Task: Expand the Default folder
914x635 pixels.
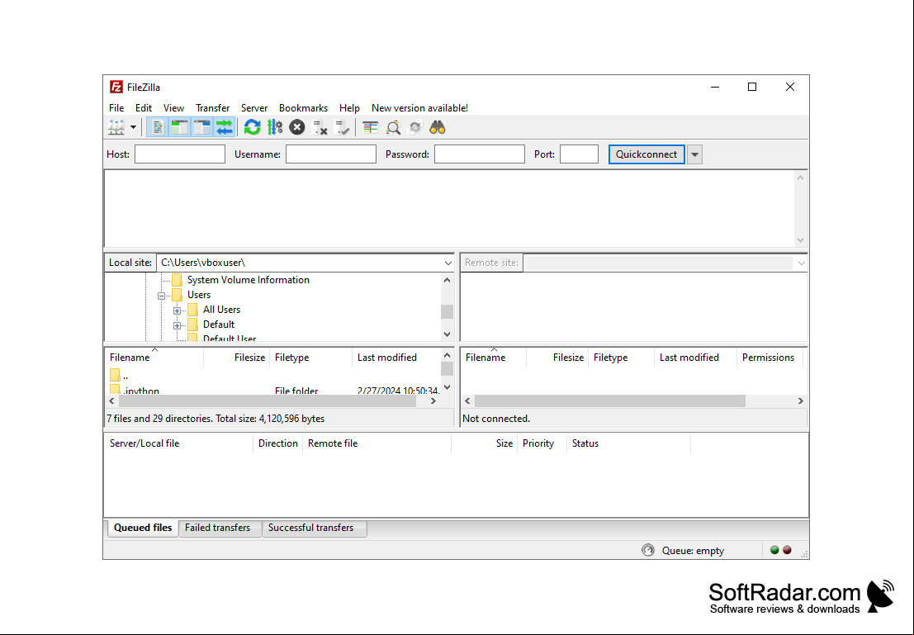Action: pos(178,325)
